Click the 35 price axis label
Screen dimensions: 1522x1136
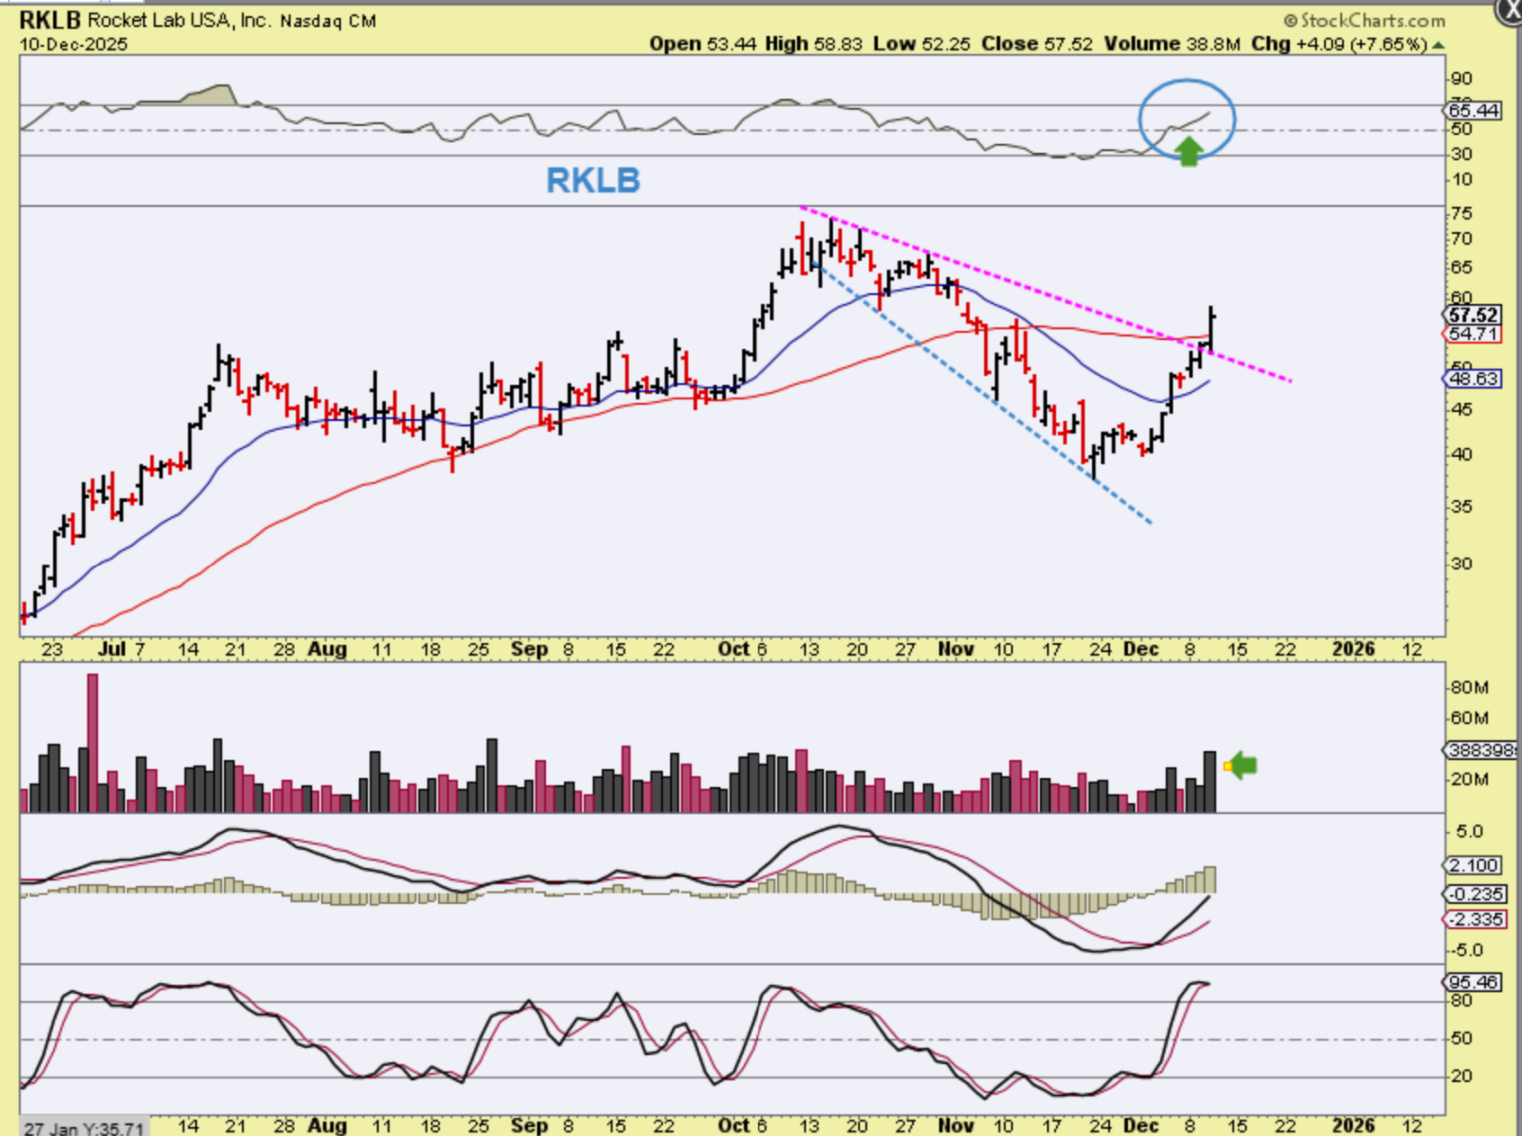coord(1462,507)
